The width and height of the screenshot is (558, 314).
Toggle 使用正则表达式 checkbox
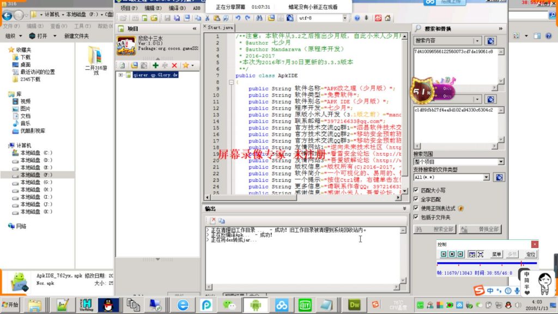click(416, 208)
